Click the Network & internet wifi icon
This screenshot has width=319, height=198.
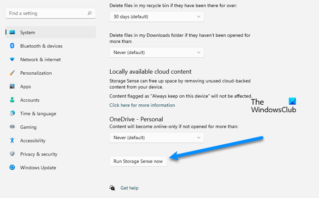tap(12, 60)
